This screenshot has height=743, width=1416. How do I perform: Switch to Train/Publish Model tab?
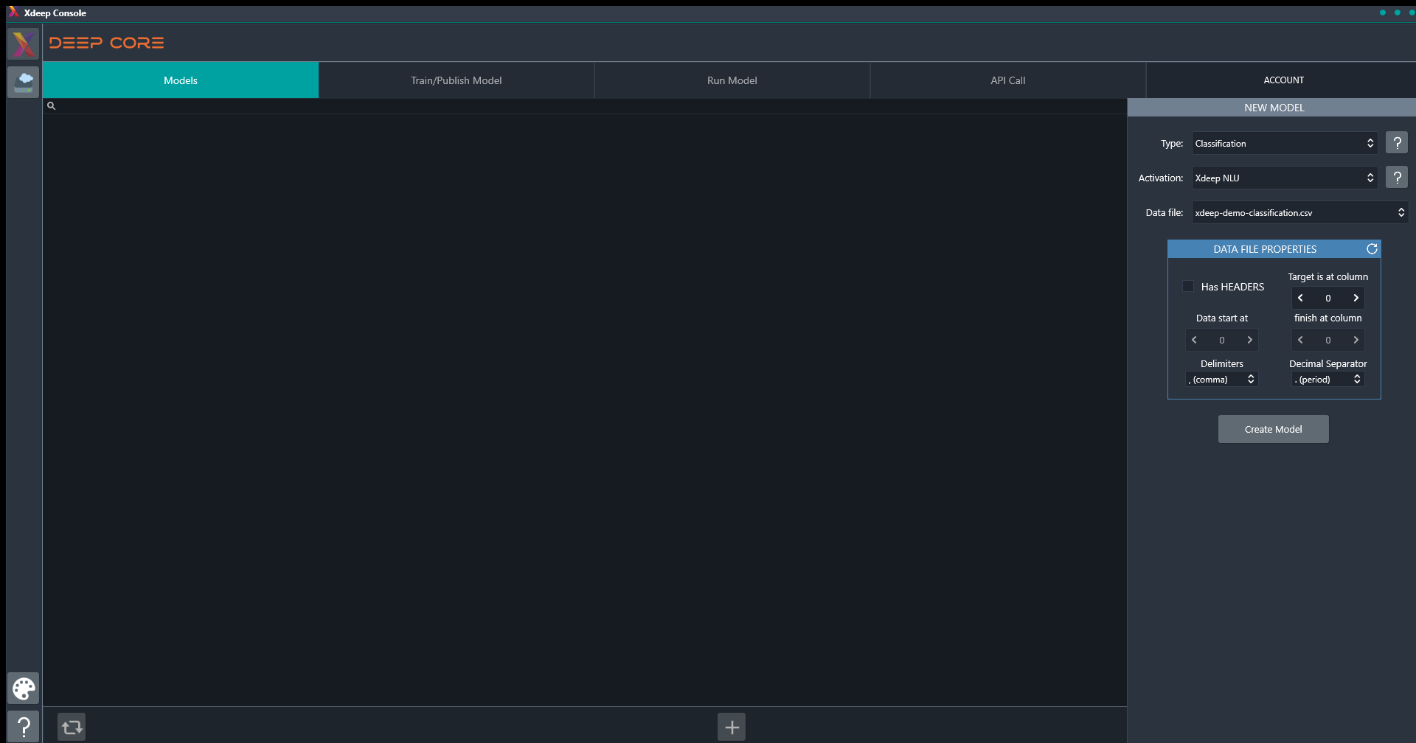tap(457, 80)
